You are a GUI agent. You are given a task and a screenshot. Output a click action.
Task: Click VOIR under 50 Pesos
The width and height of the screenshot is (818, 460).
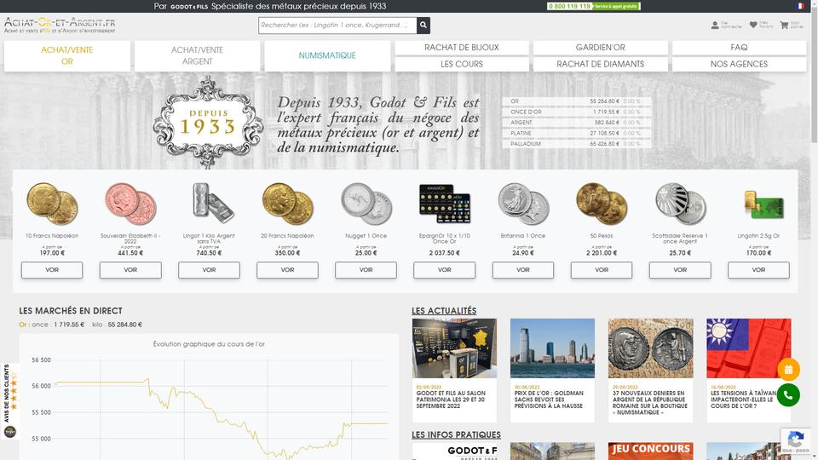tap(602, 270)
